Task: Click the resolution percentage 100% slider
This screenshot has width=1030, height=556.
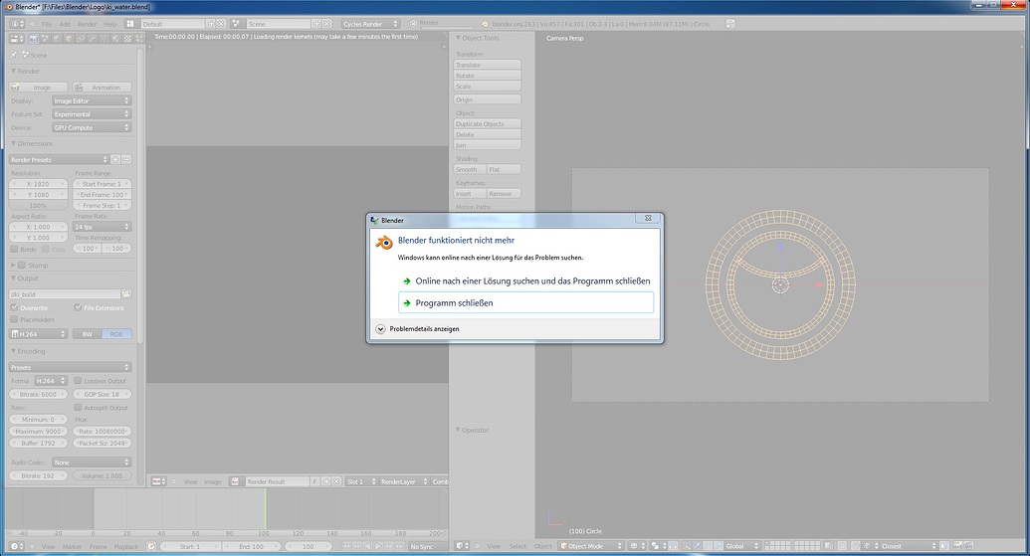Action: 38,206
